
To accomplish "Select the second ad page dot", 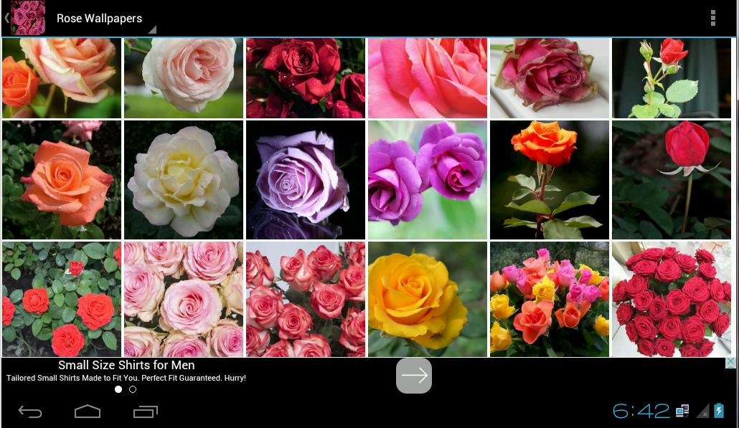I will pyautogui.click(x=133, y=389).
